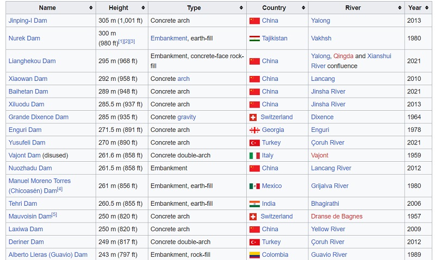Screen dimensions: 435x260
Task: Sort table by Height column arrows
Action: point(143,8)
